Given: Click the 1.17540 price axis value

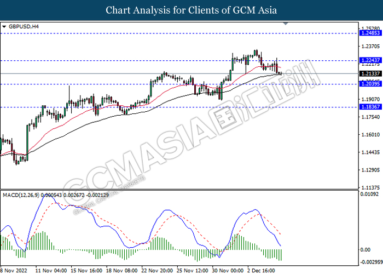Looking at the screenshot, I should click(370, 117).
